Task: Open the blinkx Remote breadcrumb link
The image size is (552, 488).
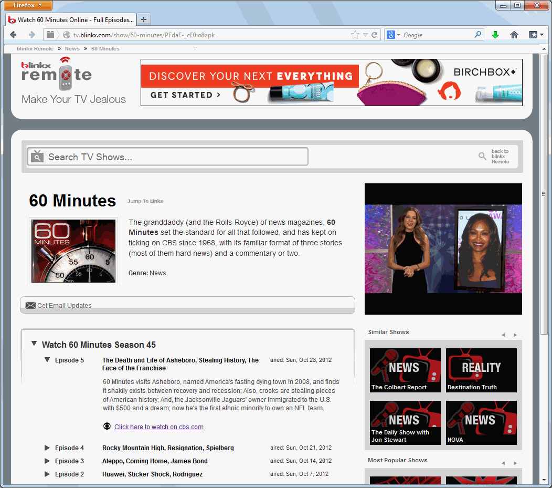Action: pos(35,49)
